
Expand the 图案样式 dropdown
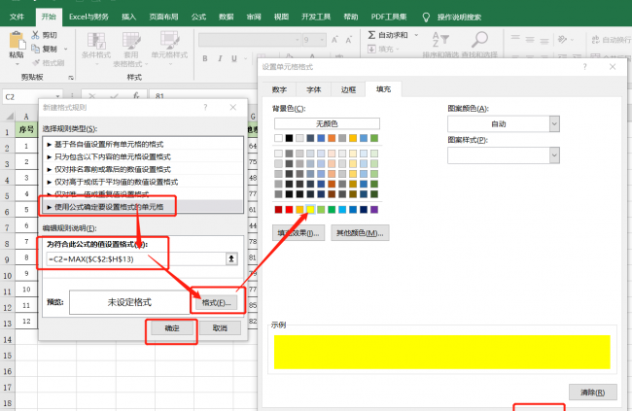pos(554,155)
